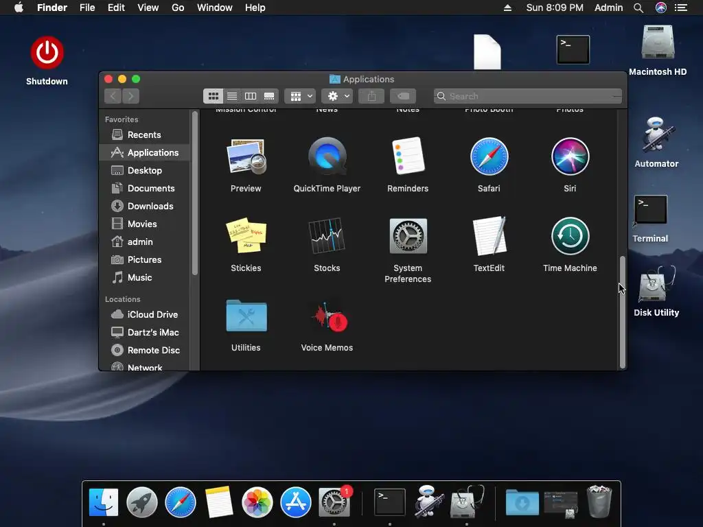Select the Terminal desktop shortcut labeled Terminal

651,209
